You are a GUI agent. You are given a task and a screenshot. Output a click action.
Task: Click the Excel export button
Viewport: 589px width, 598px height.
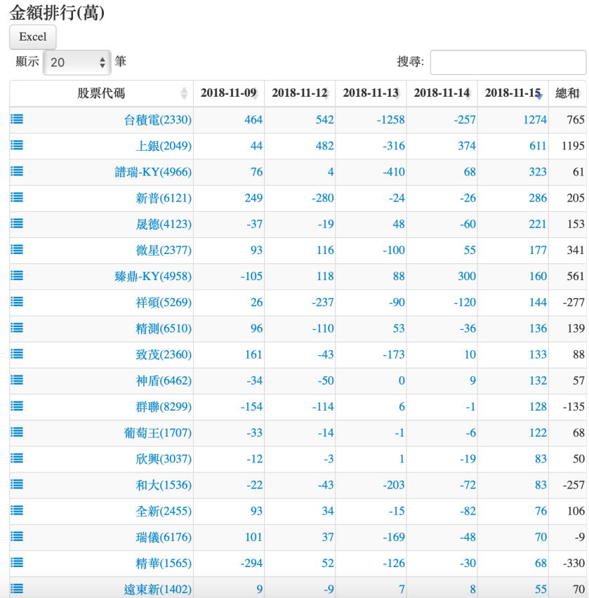[32, 37]
